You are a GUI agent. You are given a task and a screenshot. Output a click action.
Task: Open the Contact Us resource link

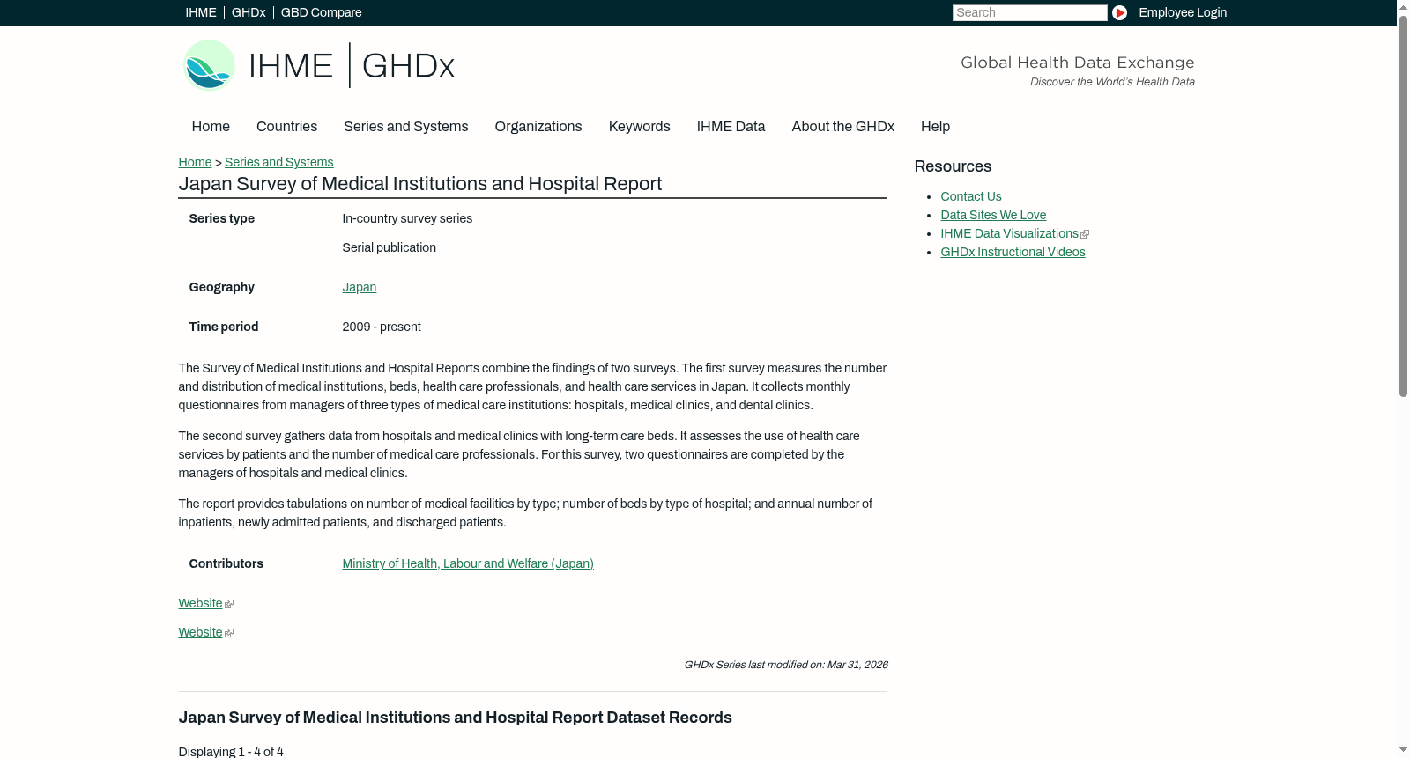(971, 196)
